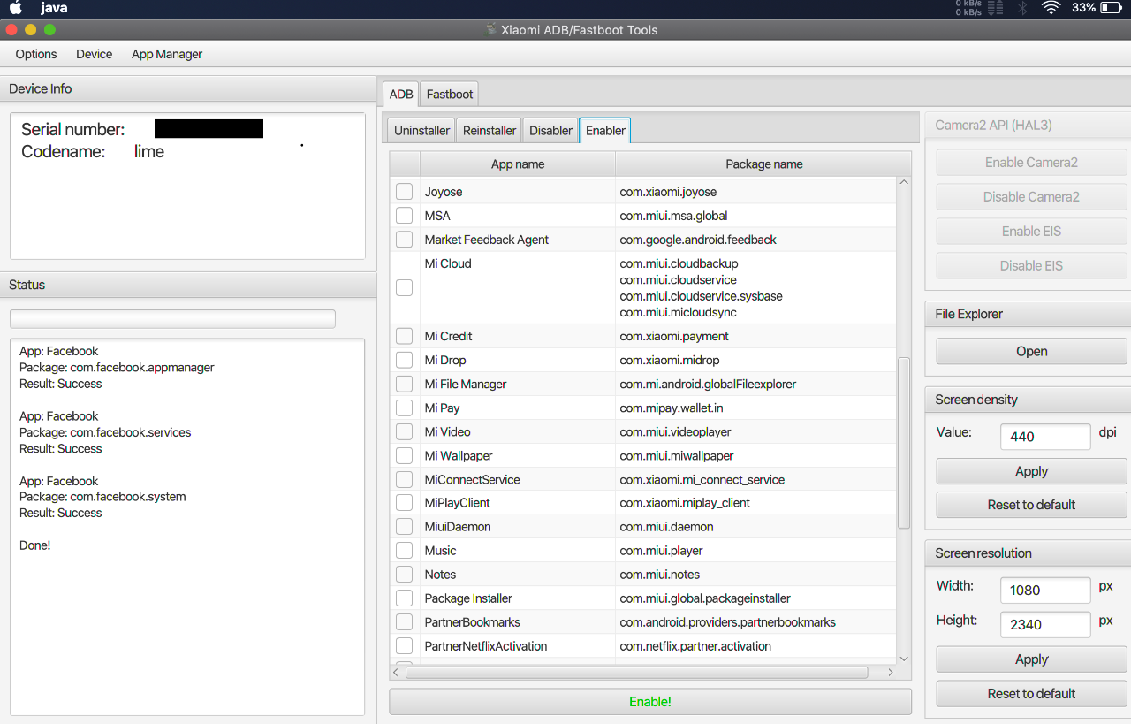Click the Enable EIS button
Image resolution: width=1131 pixels, height=724 pixels.
point(1031,232)
